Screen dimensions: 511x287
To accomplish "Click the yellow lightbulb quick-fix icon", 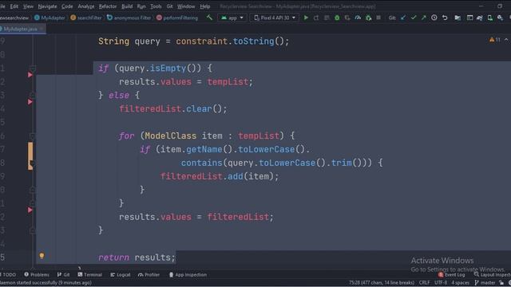I will pos(42,256).
